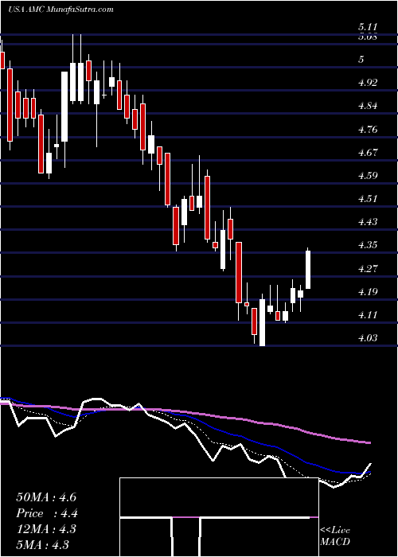Click the 4.51 price axis label
This screenshot has height=557, width=398.
point(368,199)
